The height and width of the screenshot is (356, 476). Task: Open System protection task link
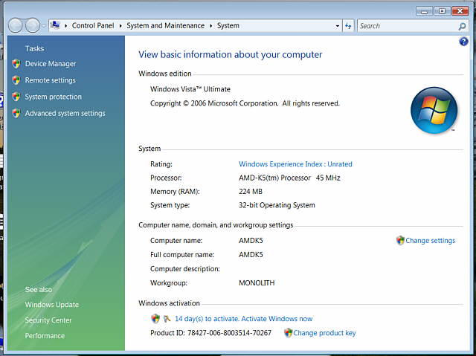coord(53,97)
